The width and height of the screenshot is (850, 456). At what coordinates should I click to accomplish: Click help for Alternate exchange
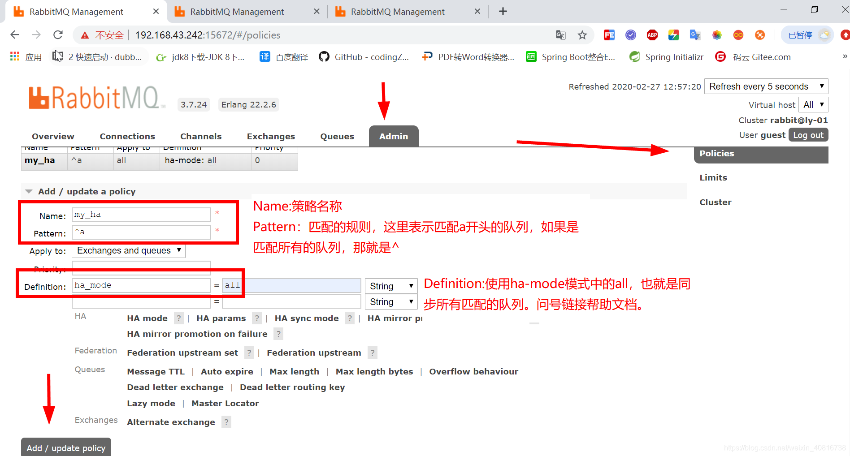pos(226,422)
